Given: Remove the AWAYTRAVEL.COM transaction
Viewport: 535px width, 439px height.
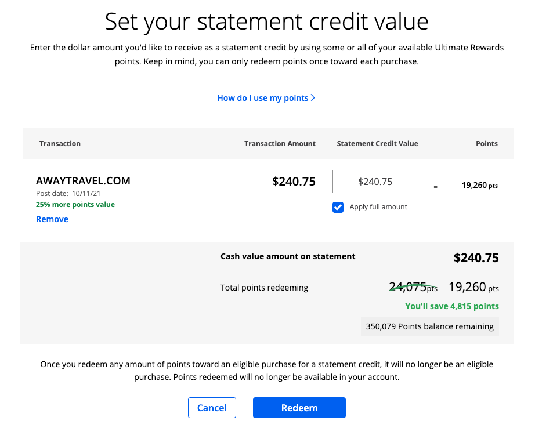Looking at the screenshot, I should click(52, 219).
